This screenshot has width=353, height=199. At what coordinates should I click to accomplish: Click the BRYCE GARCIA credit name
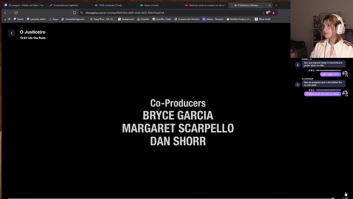click(178, 116)
